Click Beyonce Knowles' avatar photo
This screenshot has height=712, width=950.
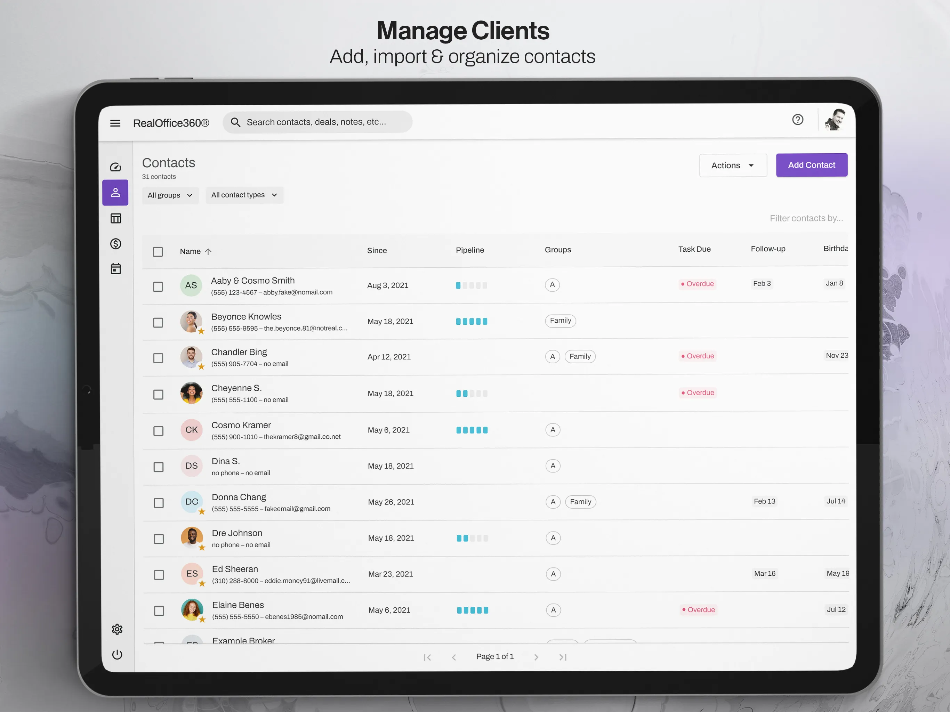192,322
